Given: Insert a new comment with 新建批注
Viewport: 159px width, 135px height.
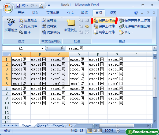Looking at the screenshot, I should click(x=71, y=25).
